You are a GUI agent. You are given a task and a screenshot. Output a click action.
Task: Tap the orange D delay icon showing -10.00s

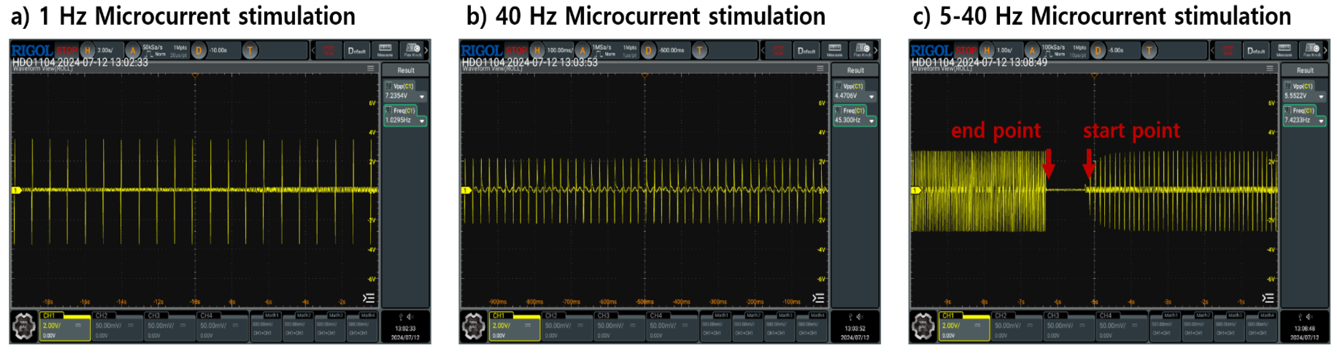point(198,50)
